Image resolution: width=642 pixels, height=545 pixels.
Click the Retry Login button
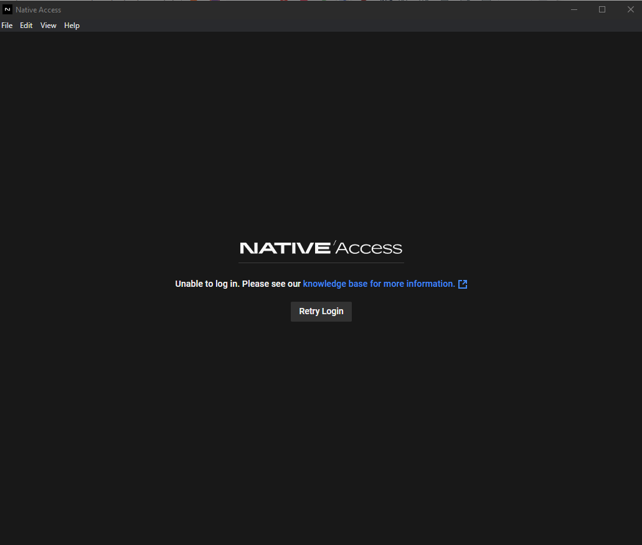321,311
